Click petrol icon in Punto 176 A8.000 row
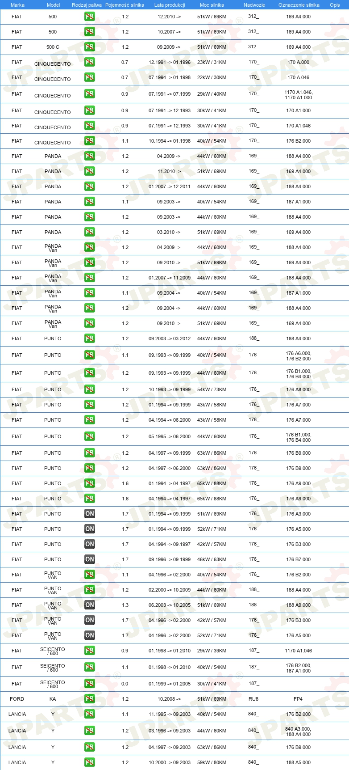349x770 pixels. pos(90,389)
